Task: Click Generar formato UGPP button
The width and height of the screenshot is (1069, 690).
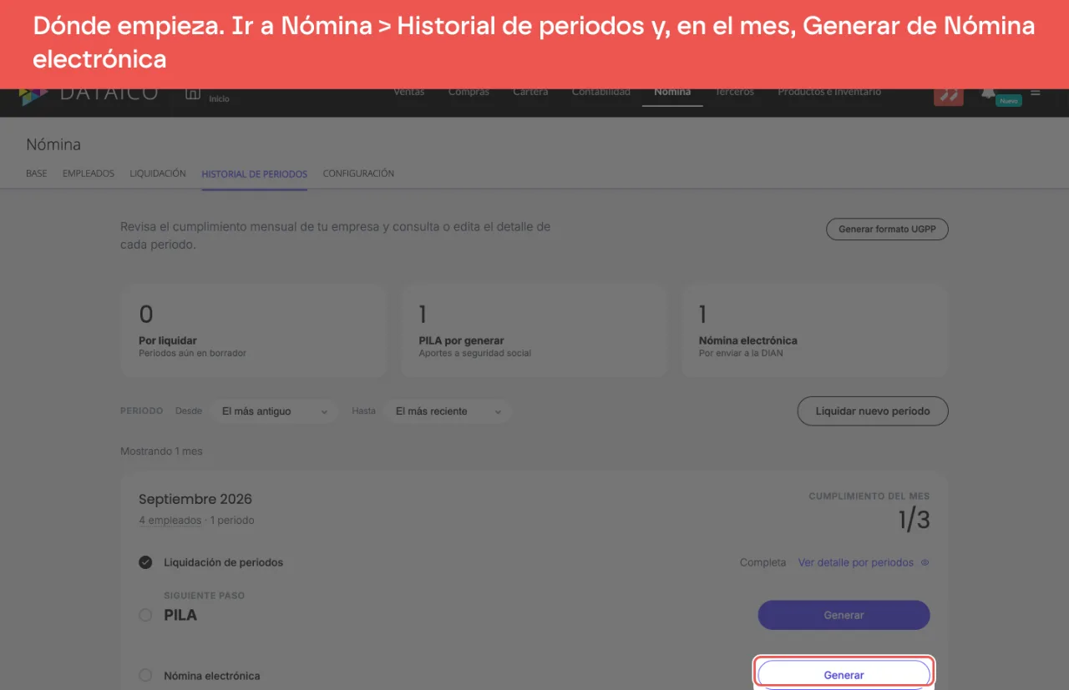Action: click(887, 229)
